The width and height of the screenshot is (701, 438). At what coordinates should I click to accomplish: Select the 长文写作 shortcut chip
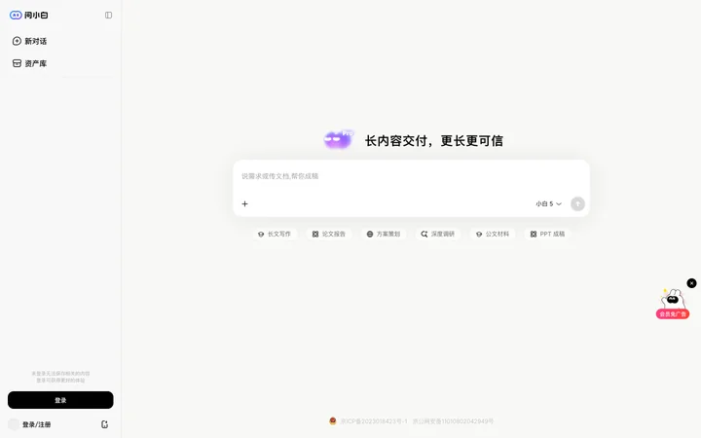click(275, 235)
